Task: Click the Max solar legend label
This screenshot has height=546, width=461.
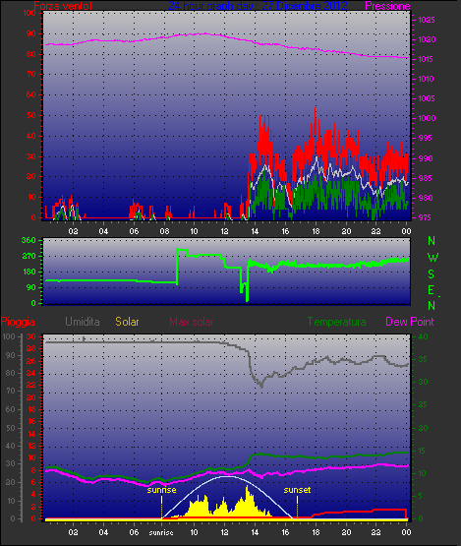Action: point(192,322)
